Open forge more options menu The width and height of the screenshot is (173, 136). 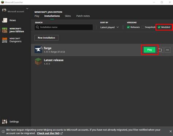point(168,50)
